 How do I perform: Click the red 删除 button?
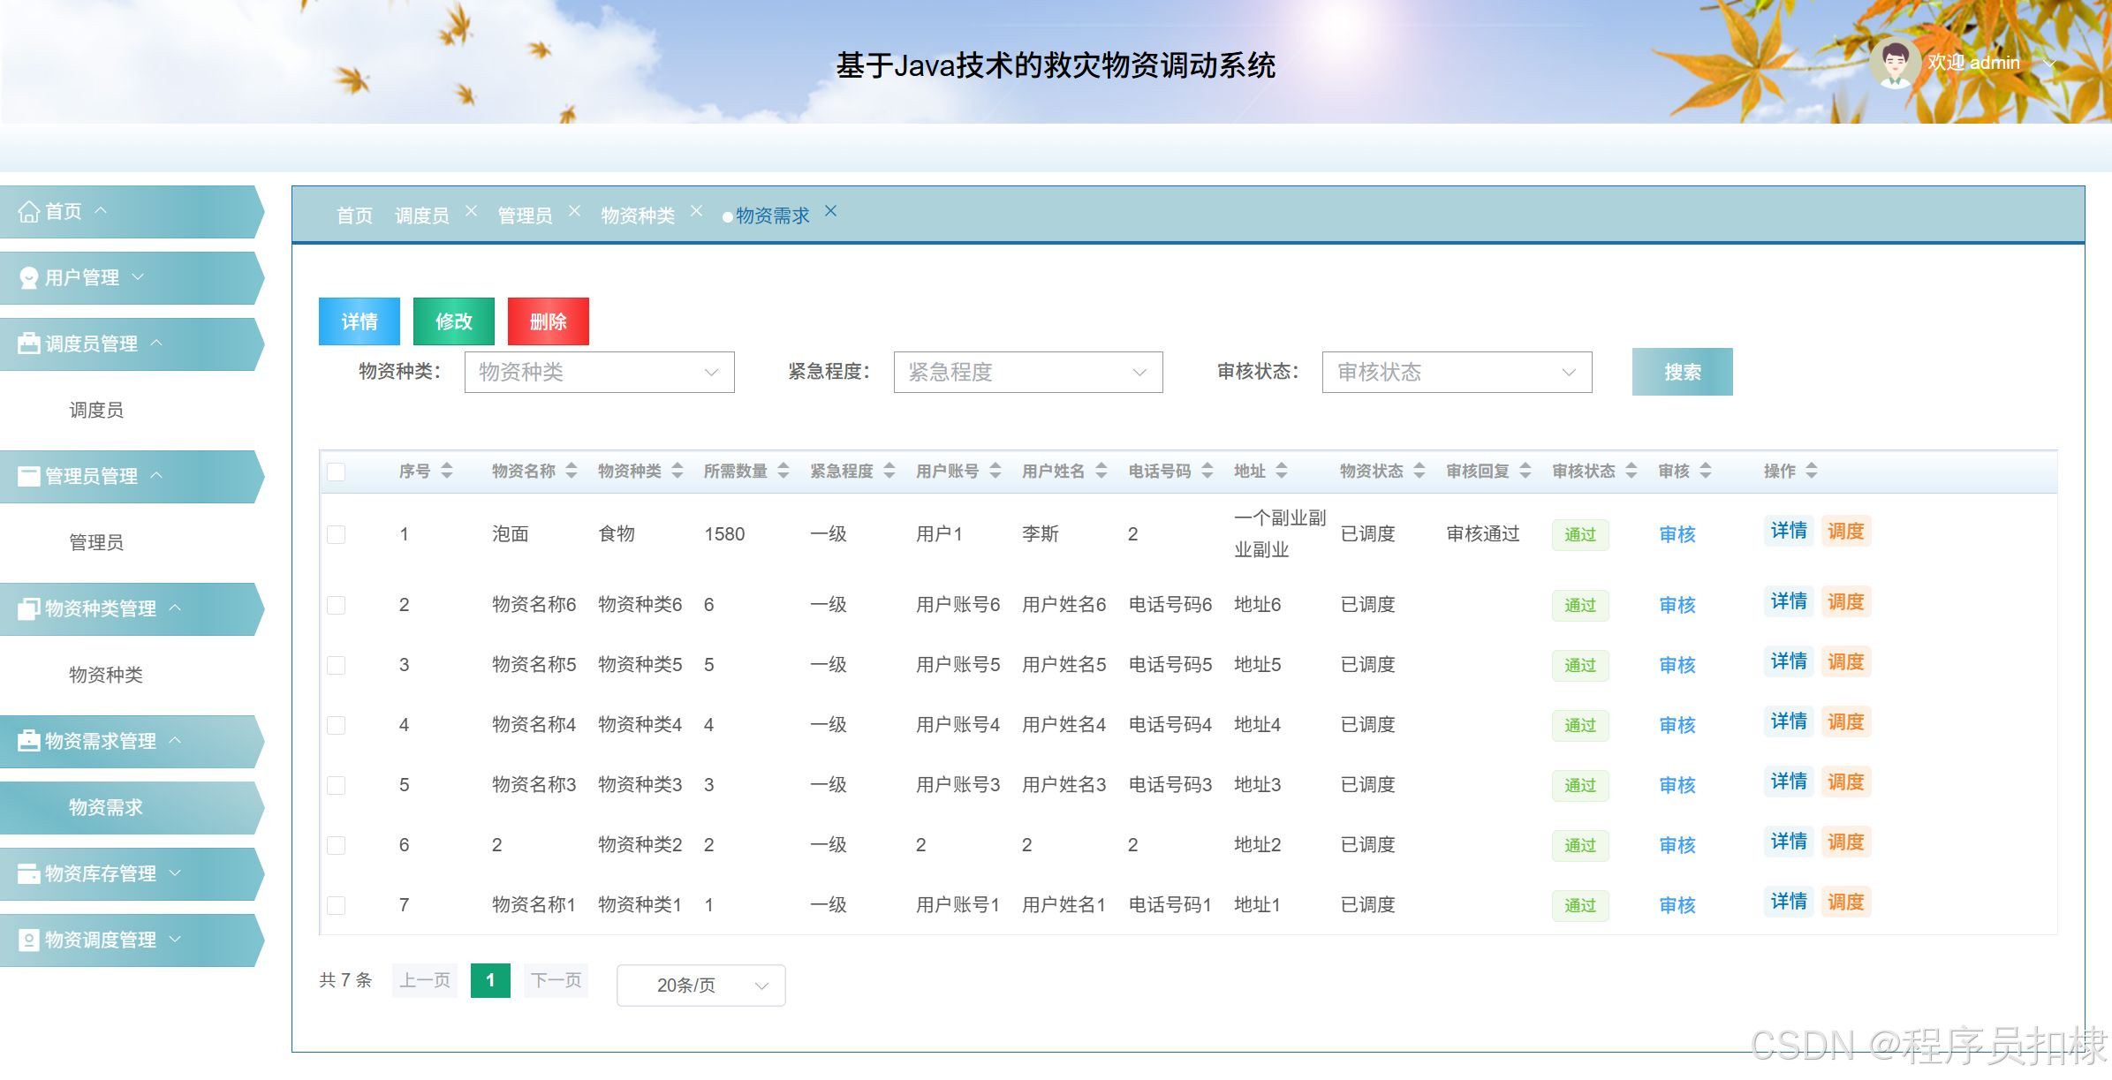coord(548,321)
